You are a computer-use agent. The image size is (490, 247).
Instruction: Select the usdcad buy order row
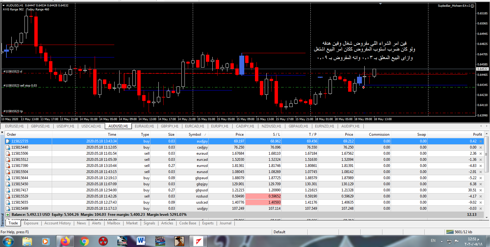coord(202,202)
